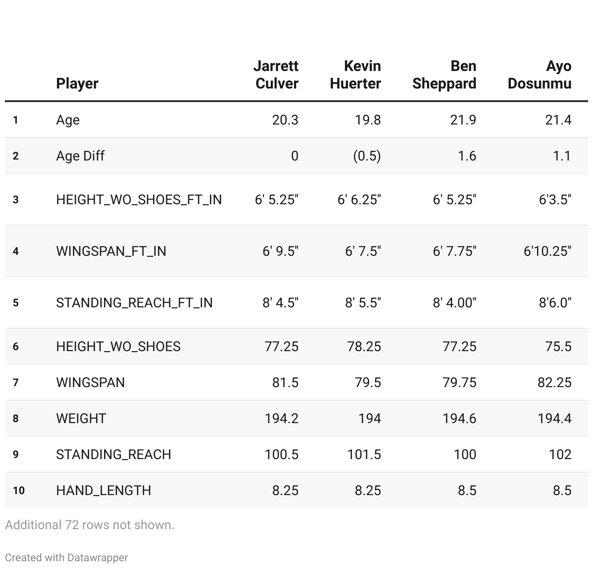The height and width of the screenshot is (569, 593).
Task: Click the Player column header
Action: tap(77, 83)
